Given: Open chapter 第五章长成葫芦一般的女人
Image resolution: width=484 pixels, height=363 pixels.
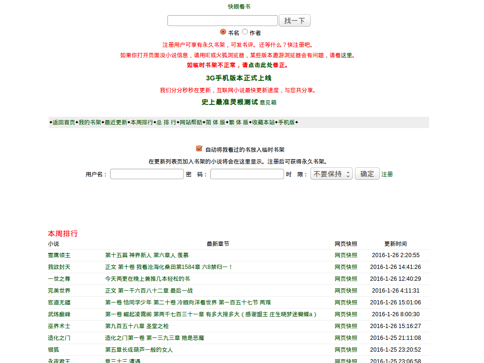Looking at the screenshot, I should click(x=139, y=350).
